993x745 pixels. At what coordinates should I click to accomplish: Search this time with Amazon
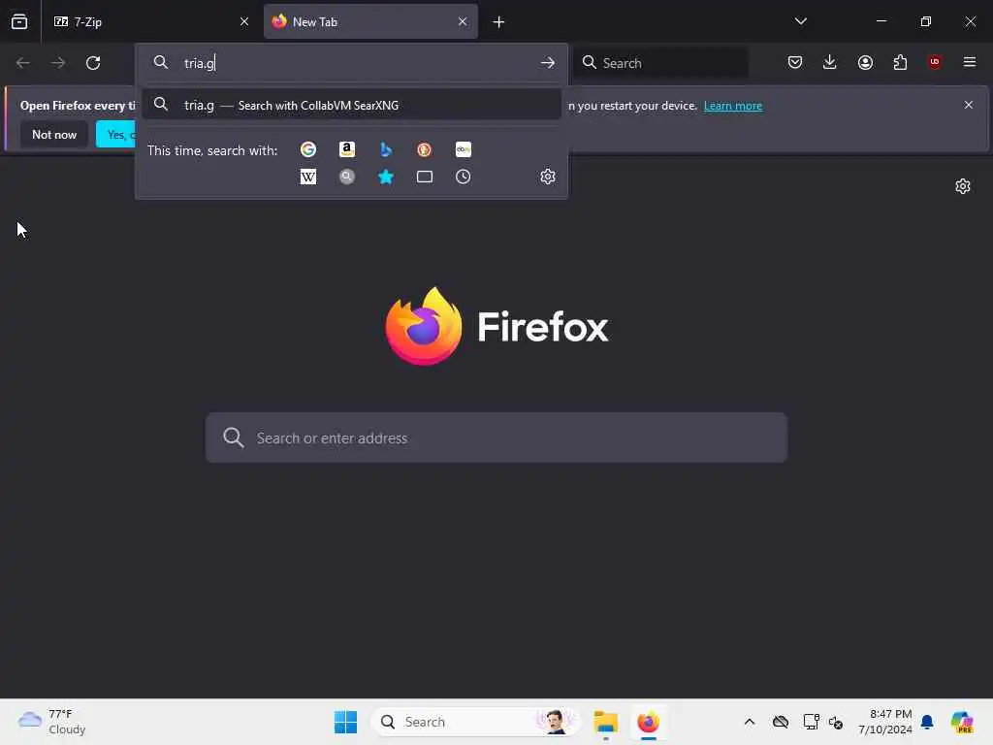click(347, 149)
